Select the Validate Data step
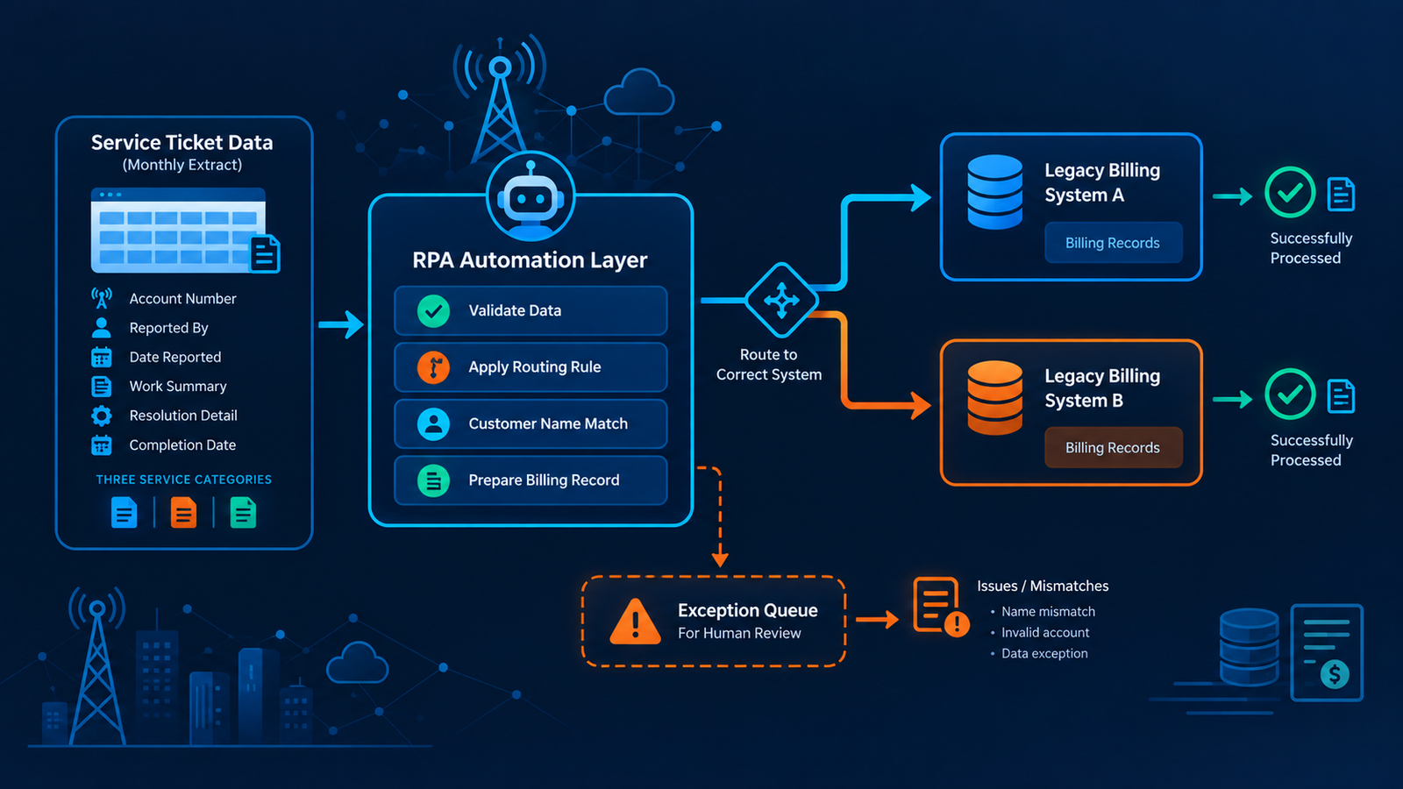Image resolution: width=1403 pixels, height=789 pixels. tap(531, 310)
